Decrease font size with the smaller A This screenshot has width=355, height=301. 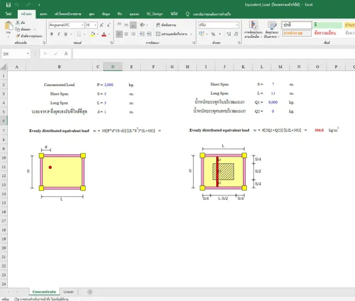109,25
